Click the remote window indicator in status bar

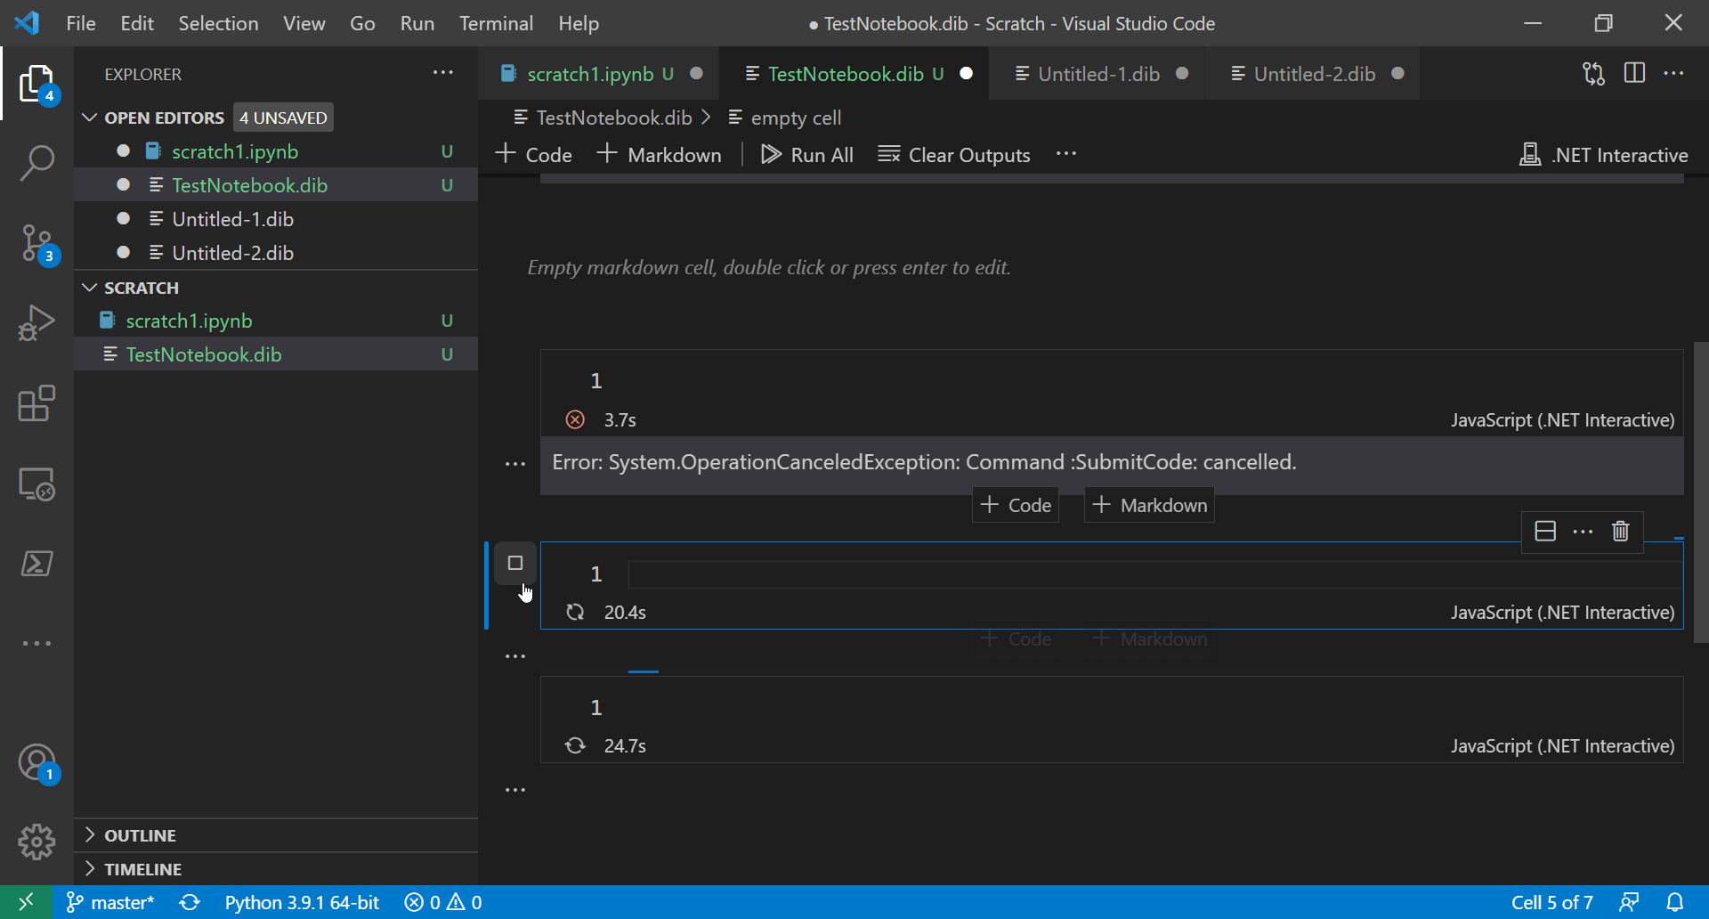26,902
